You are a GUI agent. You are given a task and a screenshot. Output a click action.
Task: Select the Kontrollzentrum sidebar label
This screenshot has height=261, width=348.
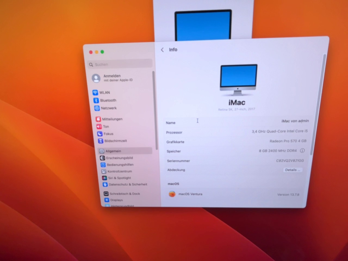[x=120, y=172]
